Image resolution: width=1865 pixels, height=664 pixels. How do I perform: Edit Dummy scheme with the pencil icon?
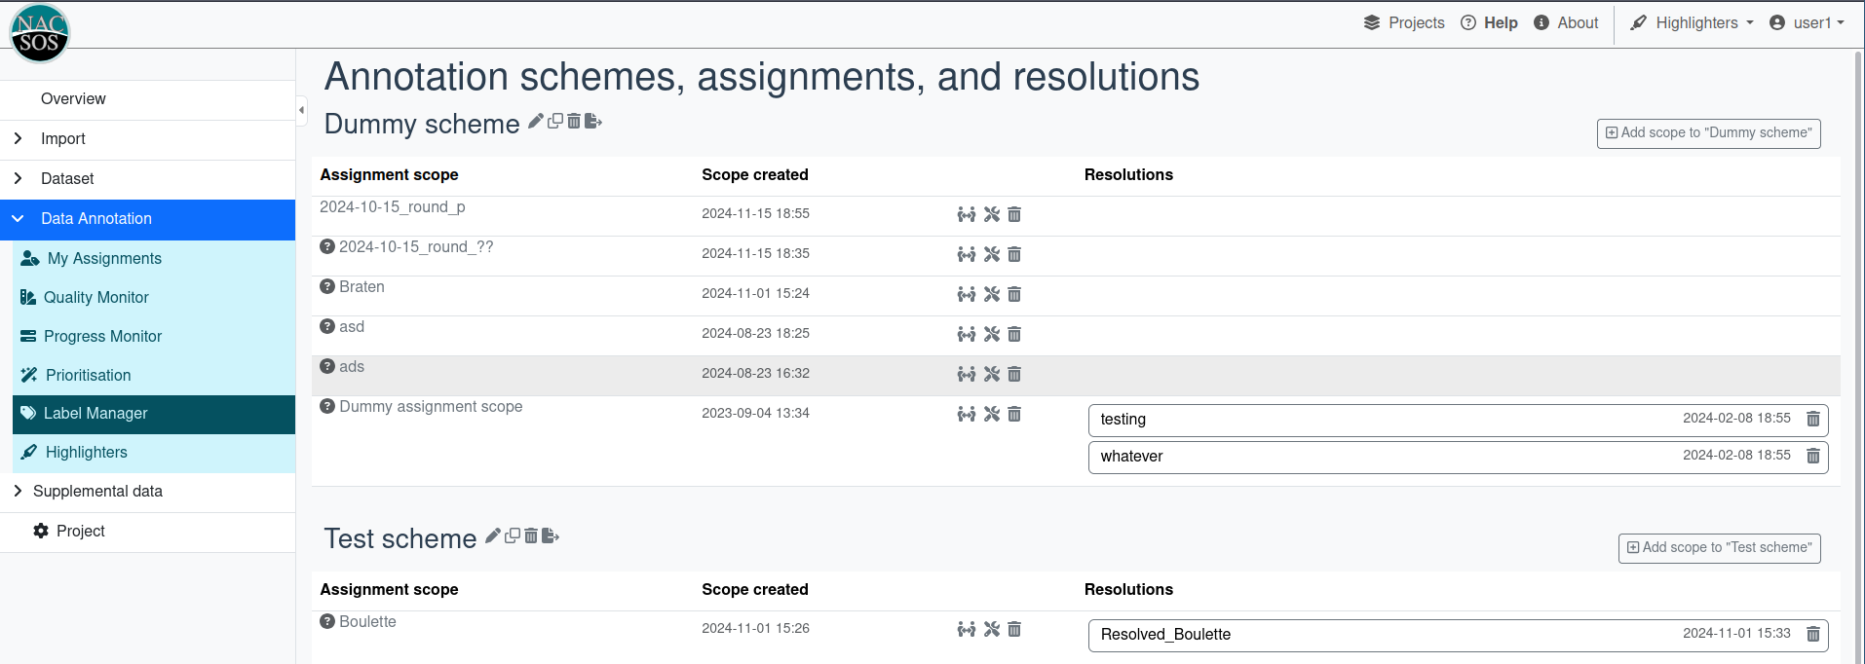pyautogui.click(x=535, y=121)
